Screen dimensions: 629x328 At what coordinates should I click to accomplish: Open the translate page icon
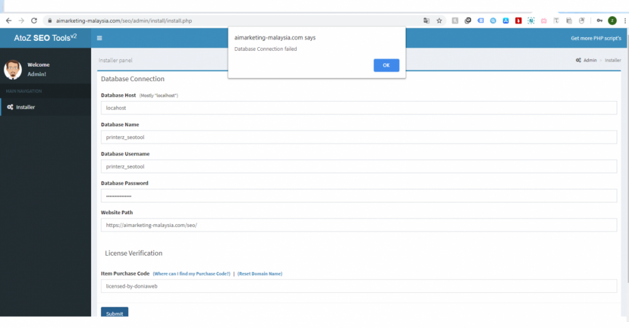[426, 21]
